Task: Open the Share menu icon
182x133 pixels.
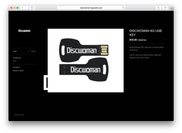Action: click(x=158, y=8)
